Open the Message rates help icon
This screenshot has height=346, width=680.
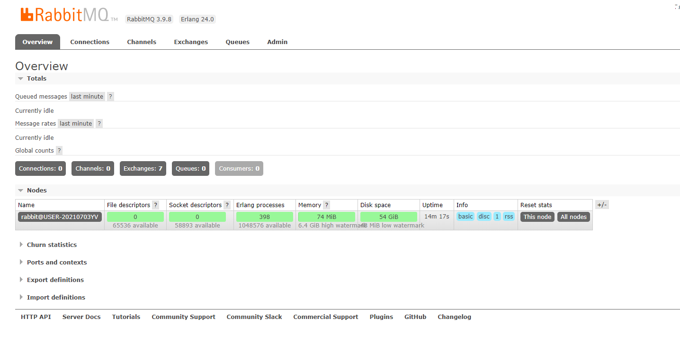point(99,124)
